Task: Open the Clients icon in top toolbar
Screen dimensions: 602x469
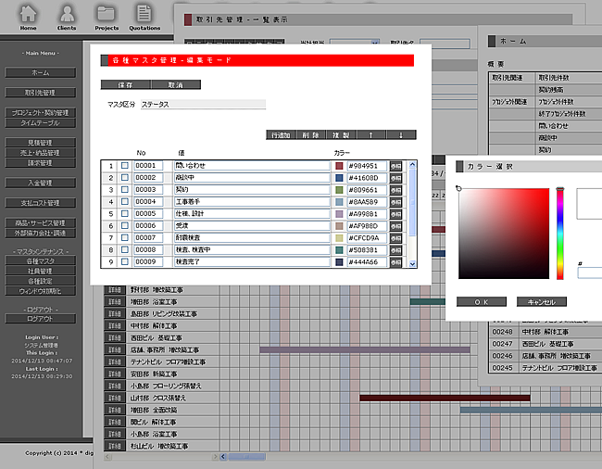Action: click(67, 18)
